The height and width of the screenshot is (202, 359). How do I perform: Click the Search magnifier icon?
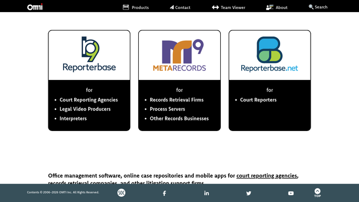[311, 7]
